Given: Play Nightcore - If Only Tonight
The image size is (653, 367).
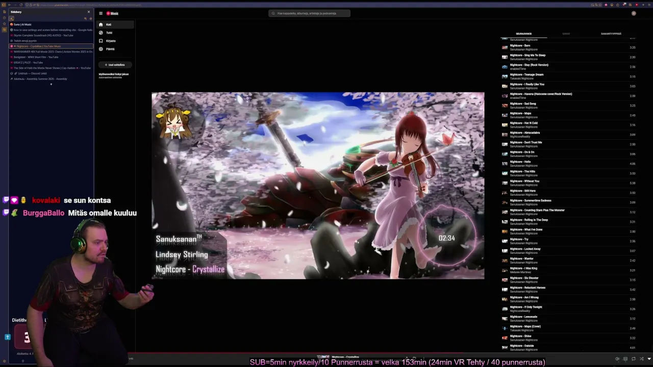Looking at the screenshot, I should [x=568, y=309].
